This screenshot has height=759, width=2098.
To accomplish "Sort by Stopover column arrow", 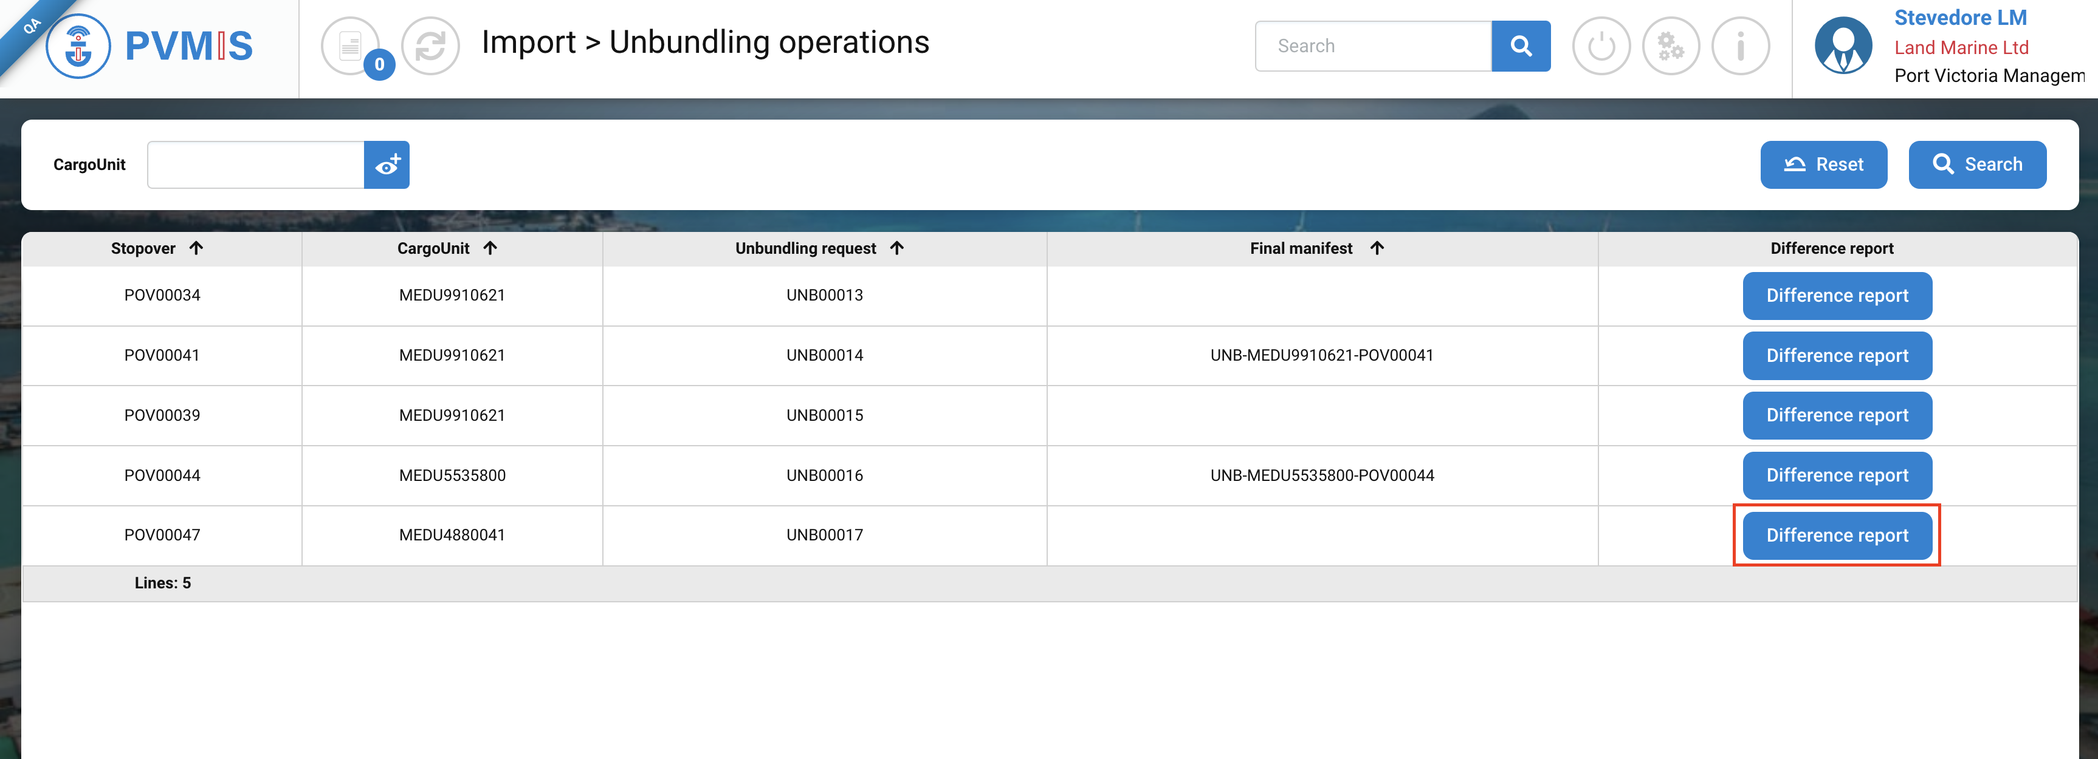I will pos(196,248).
